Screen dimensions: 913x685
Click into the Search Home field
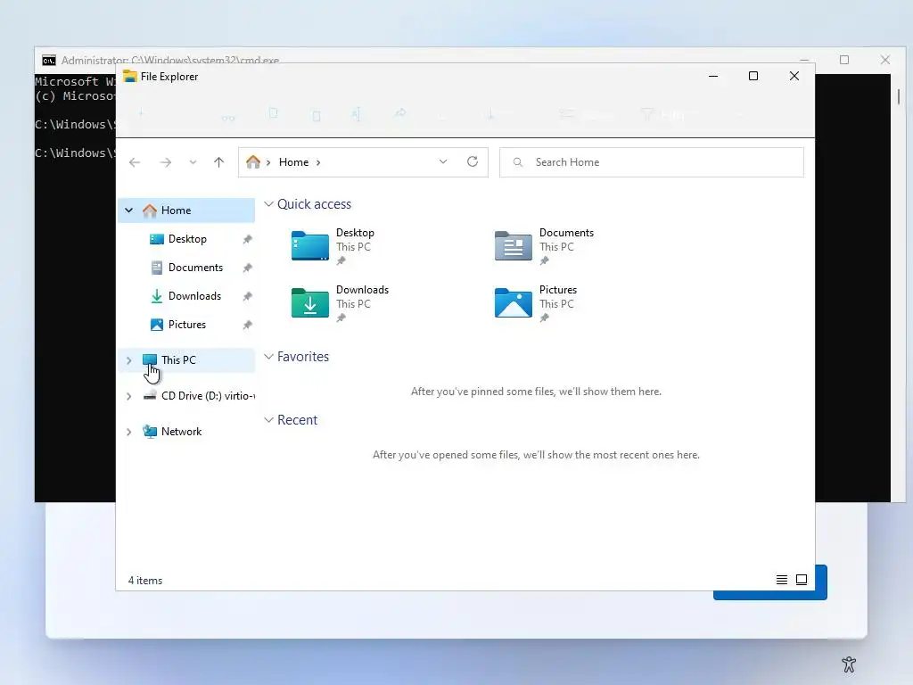652,162
